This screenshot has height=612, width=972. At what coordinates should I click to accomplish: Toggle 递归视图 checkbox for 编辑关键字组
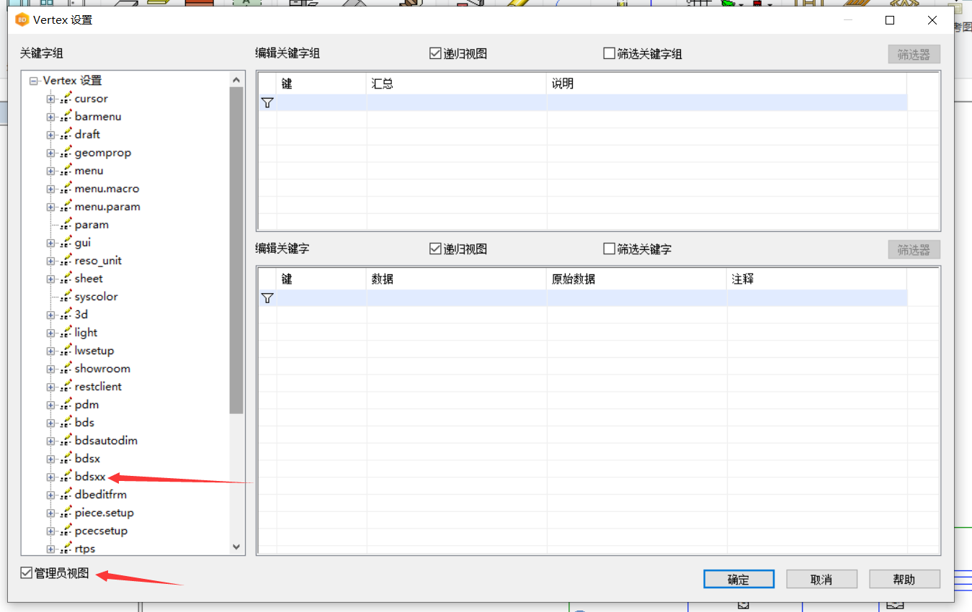tap(435, 53)
